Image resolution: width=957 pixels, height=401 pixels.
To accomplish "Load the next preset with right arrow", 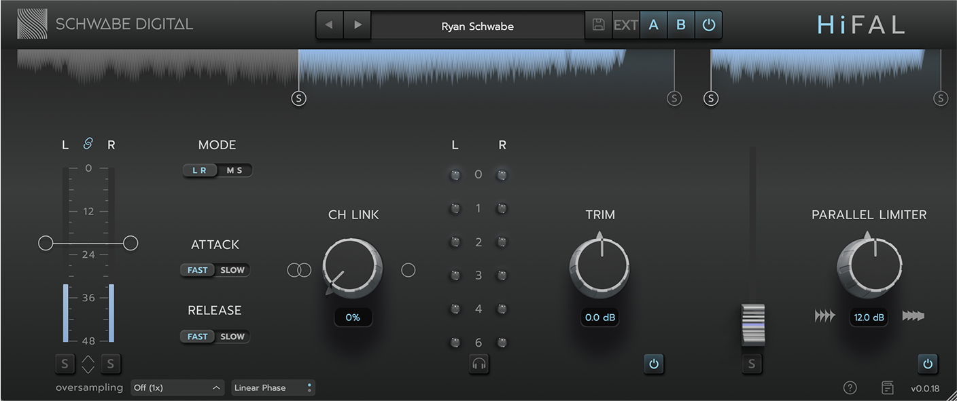I will (358, 26).
